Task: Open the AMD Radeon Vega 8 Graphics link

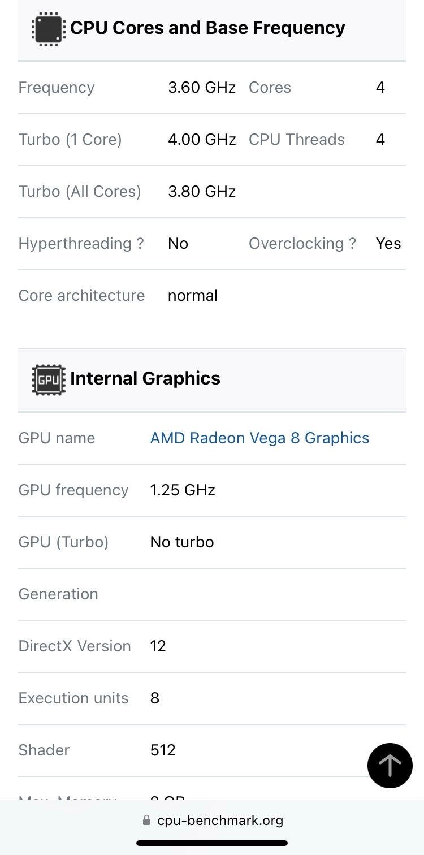Action: [259, 438]
